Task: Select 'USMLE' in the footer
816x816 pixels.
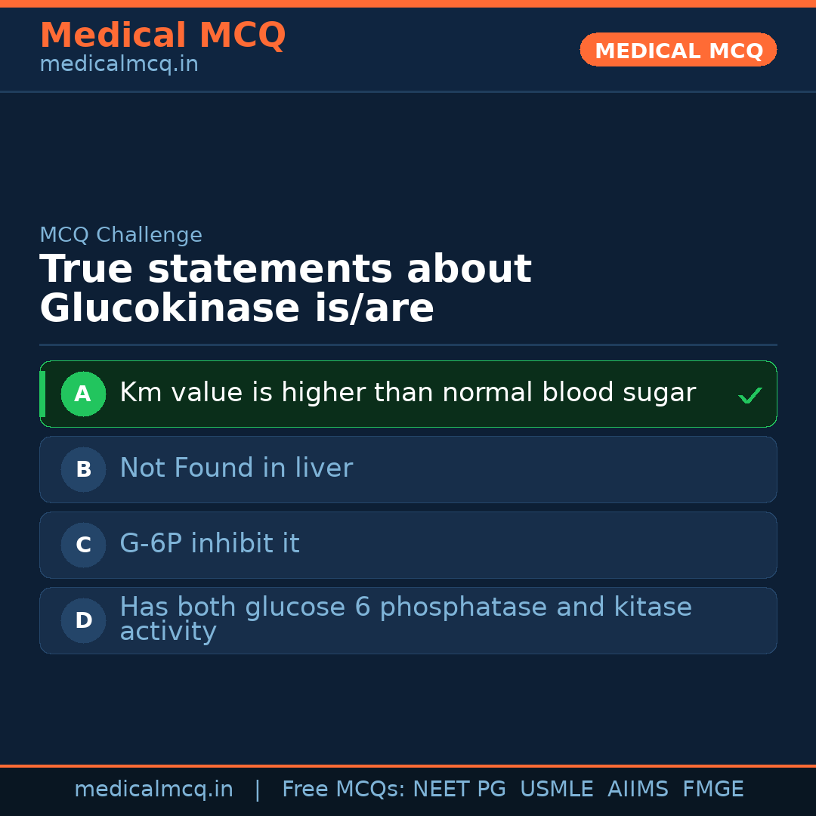Action: 556,790
